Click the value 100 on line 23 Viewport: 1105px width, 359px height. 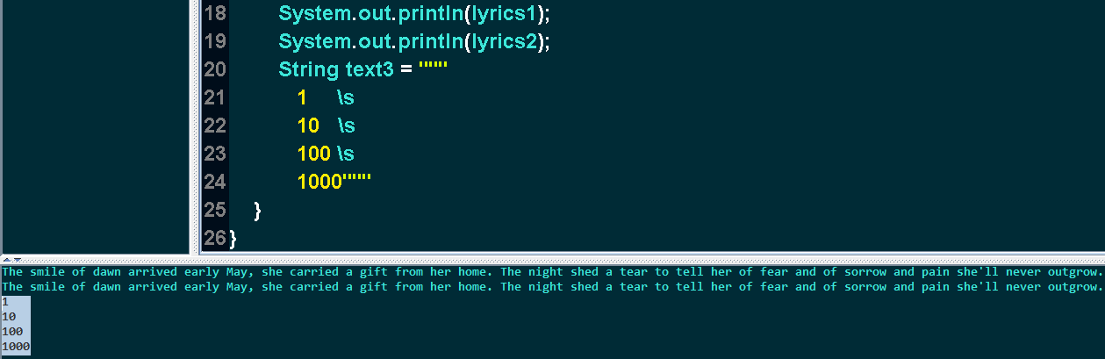(313, 154)
